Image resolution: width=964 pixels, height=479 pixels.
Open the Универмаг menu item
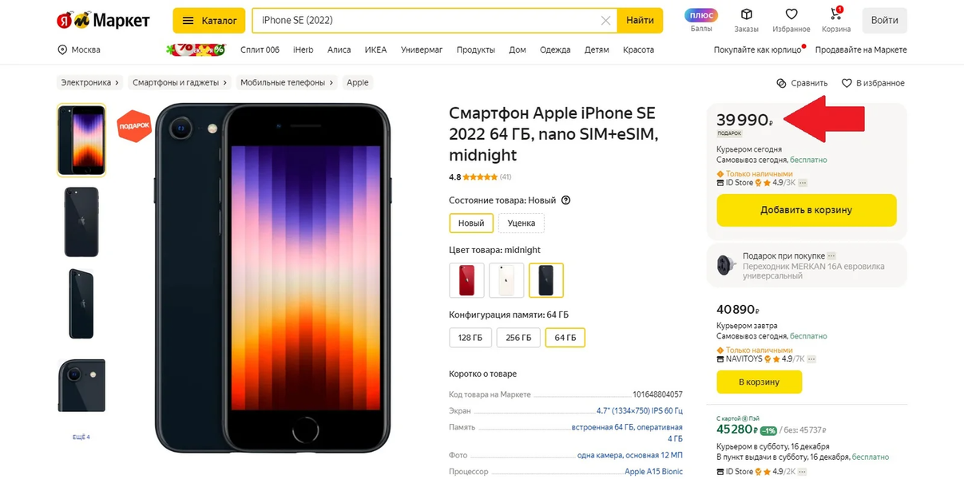click(x=422, y=49)
